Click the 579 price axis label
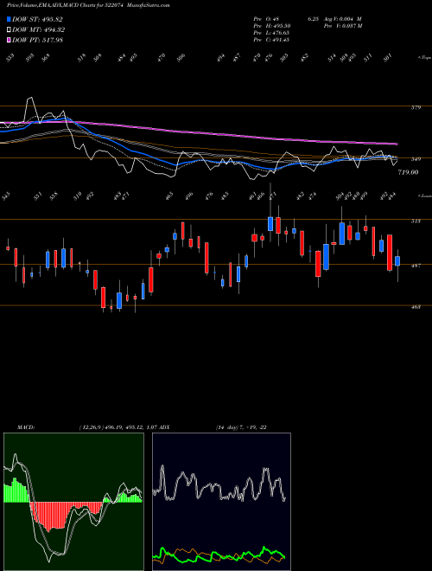Image resolution: width=432 pixels, height=571 pixels. click(416, 107)
